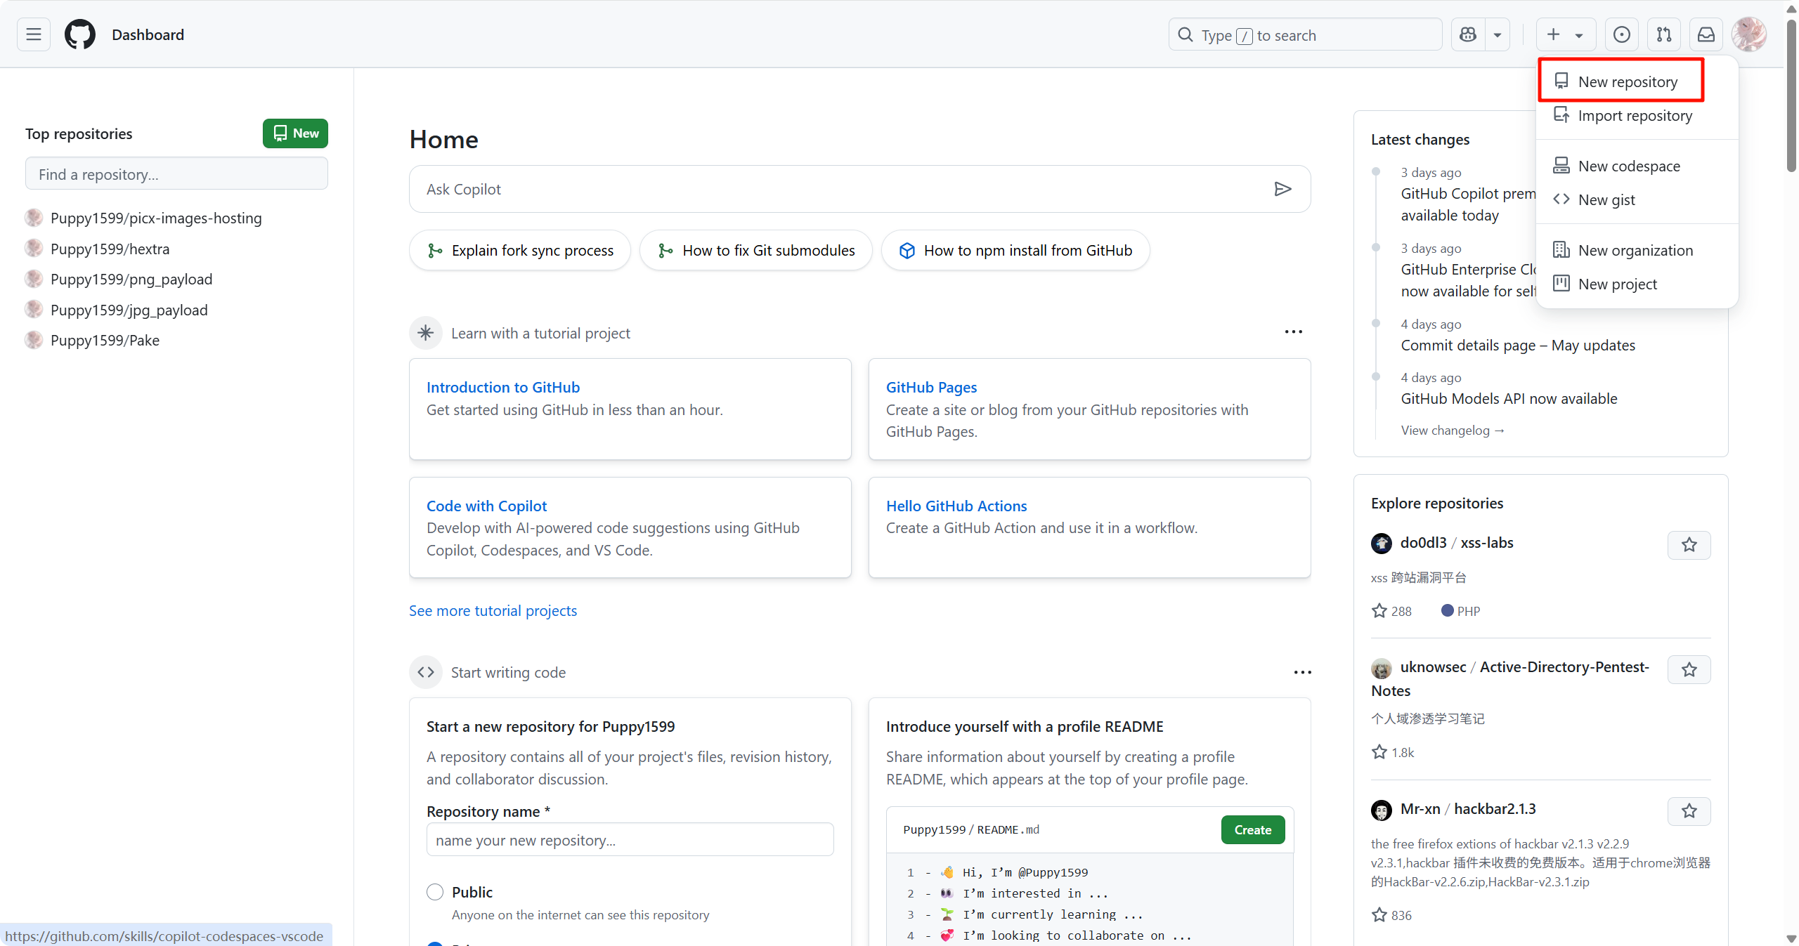Click the send arrow in Ask Copilot
The image size is (1799, 946).
[1282, 189]
